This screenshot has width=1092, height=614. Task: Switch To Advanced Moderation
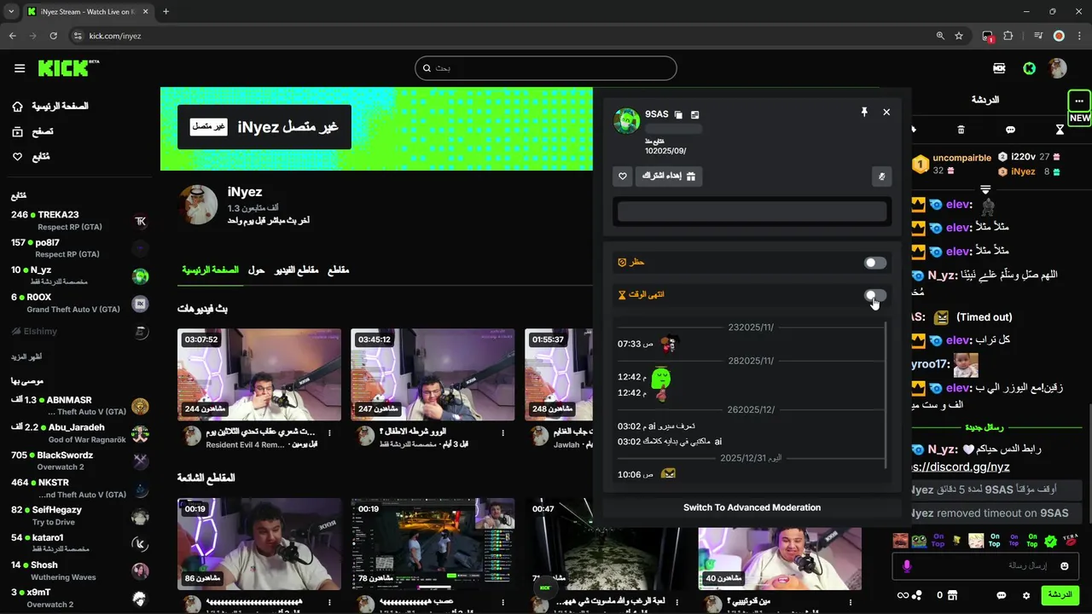752,507
